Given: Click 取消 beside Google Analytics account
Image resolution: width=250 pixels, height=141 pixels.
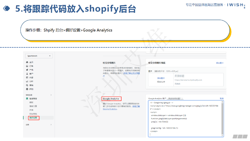Looking at the screenshot, I should click(x=222, y=99).
